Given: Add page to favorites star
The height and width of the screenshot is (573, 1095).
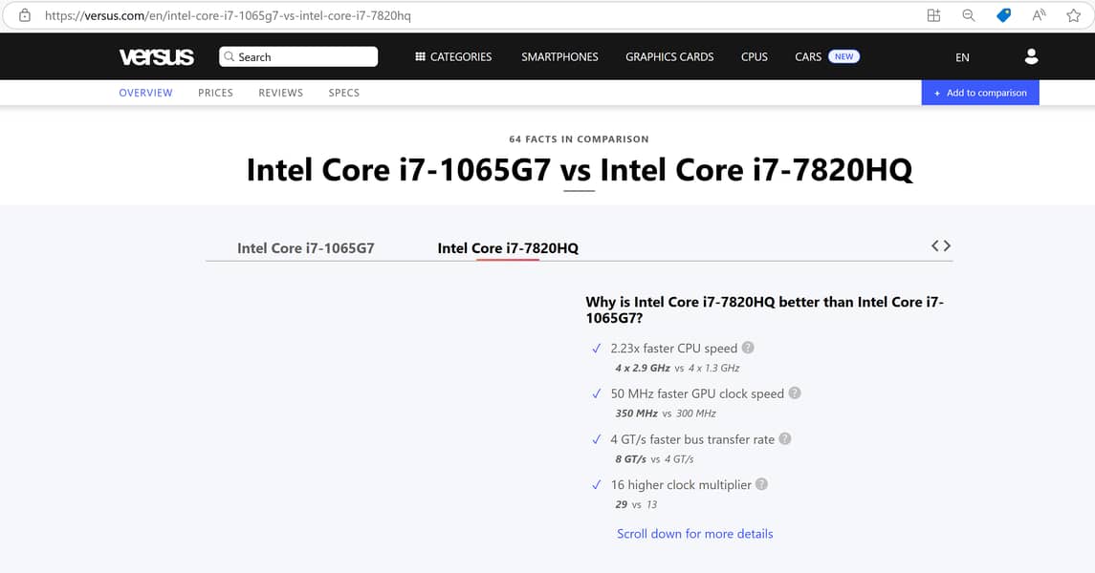Looking at the screenshot, I should tap(1073, 15).
